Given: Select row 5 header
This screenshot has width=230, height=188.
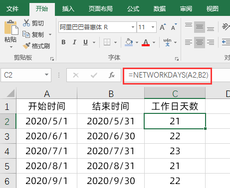Looking at the screenshot, I should click(8, 166).
